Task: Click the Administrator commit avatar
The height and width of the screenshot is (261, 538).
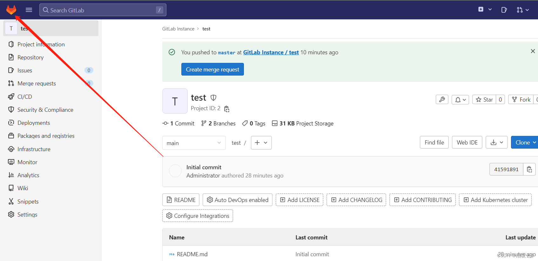Action: [175, 171]
